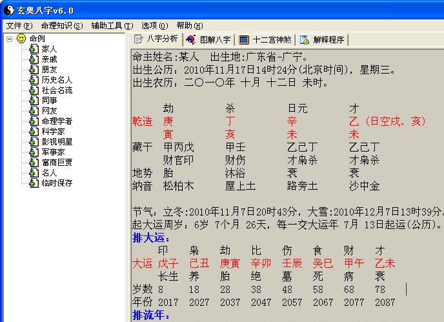The image size is (444, 322).
Task: Click the 富商巨贾 tree icon
Action: pos(34,163)
